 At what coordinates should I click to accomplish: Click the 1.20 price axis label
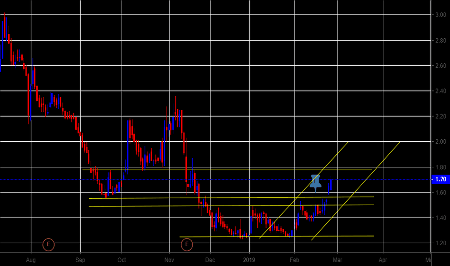[441, 243]
